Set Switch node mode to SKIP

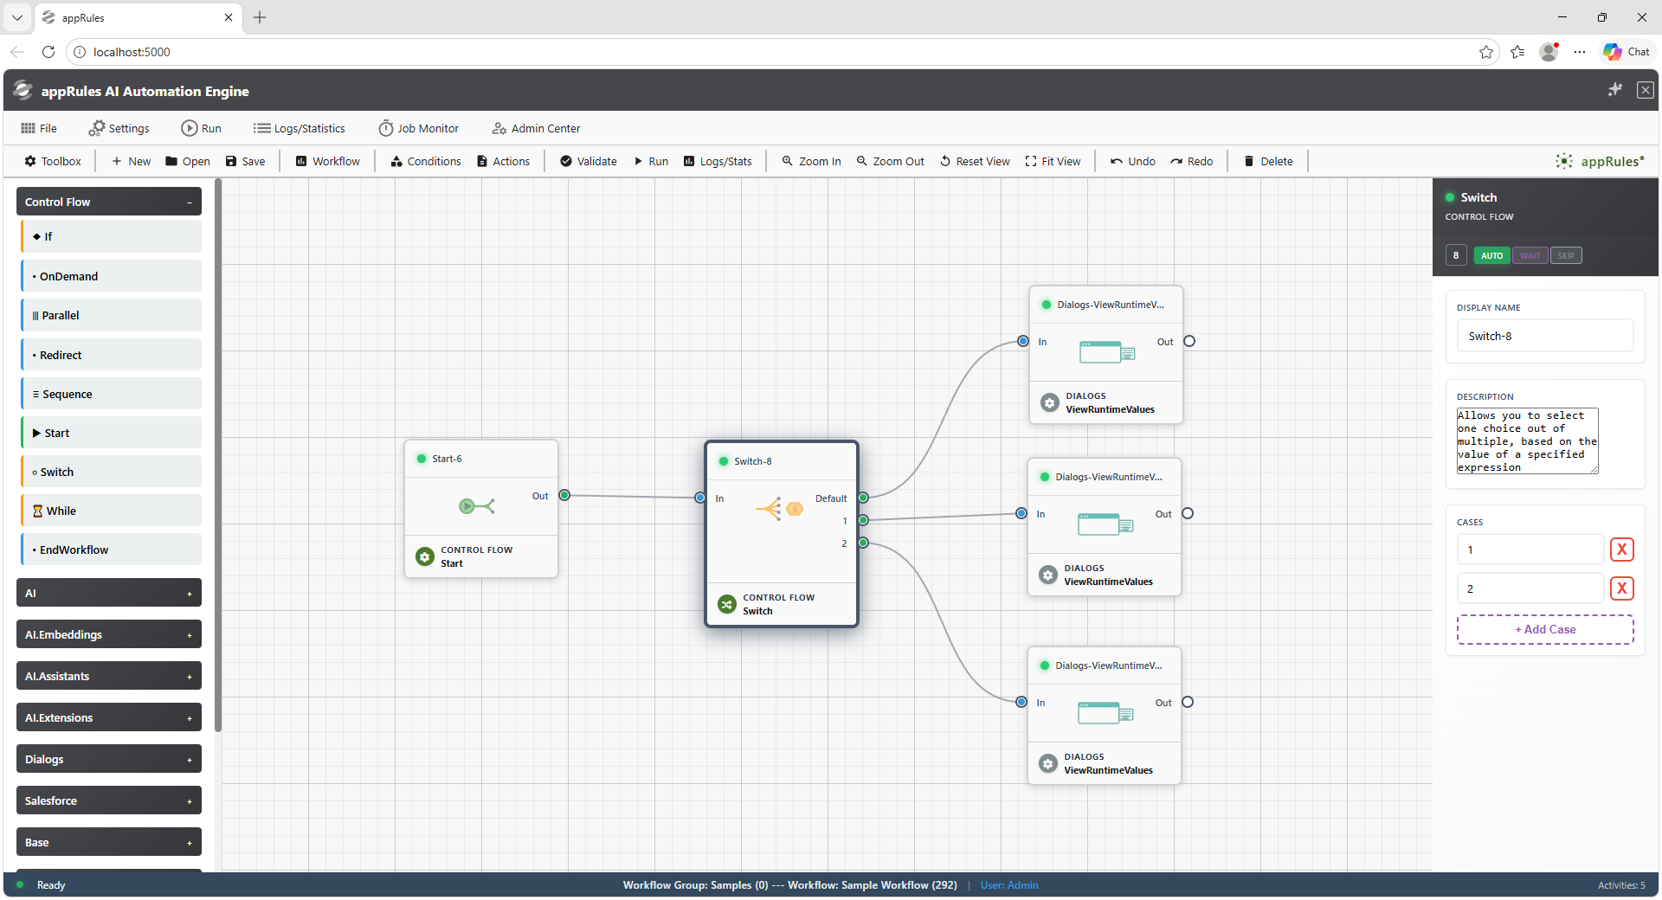point(1566,255)
